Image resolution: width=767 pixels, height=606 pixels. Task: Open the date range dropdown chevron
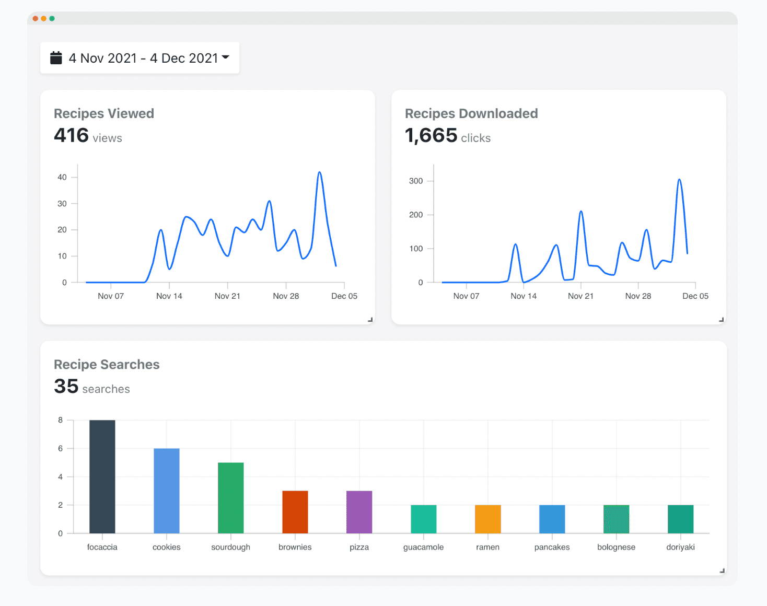[x=225, y=59]
